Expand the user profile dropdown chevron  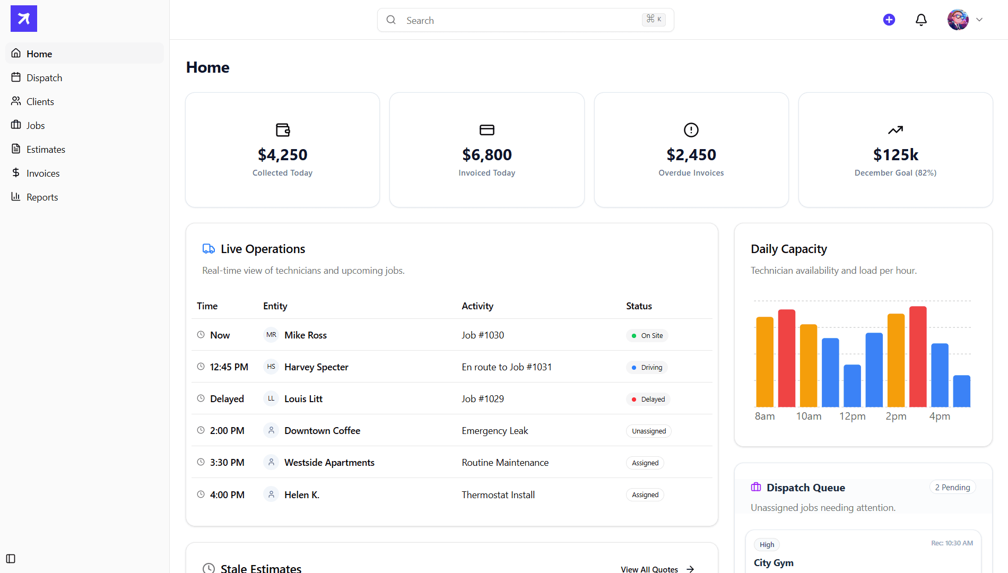[979, 20]
